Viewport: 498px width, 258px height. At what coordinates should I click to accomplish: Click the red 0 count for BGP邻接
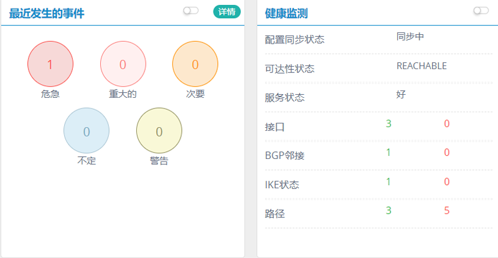pos(447,152)
